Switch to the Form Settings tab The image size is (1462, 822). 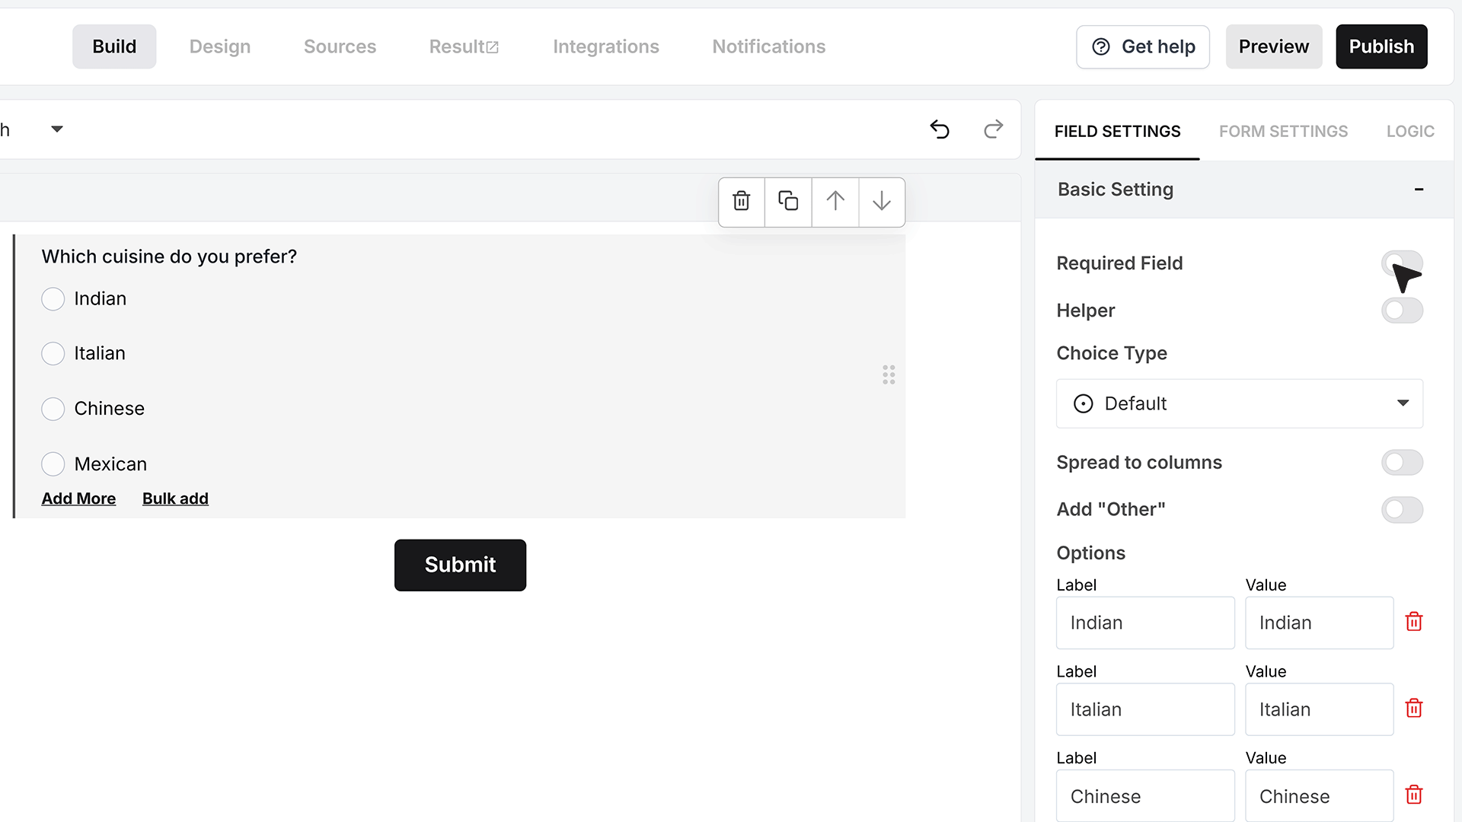1283,132
